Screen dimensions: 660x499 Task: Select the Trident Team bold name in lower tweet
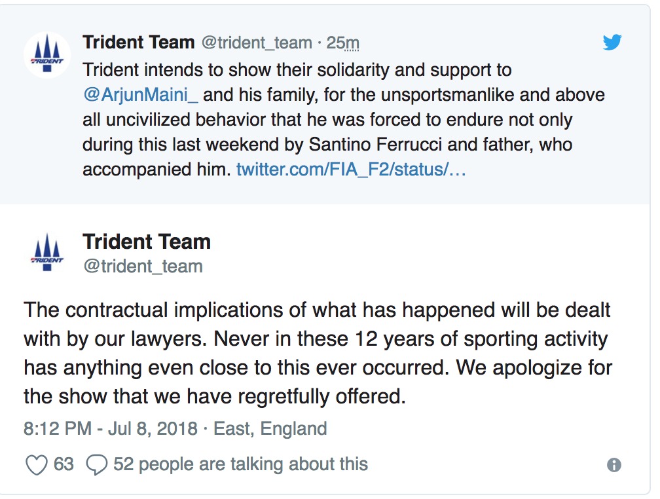click(147, 242)
